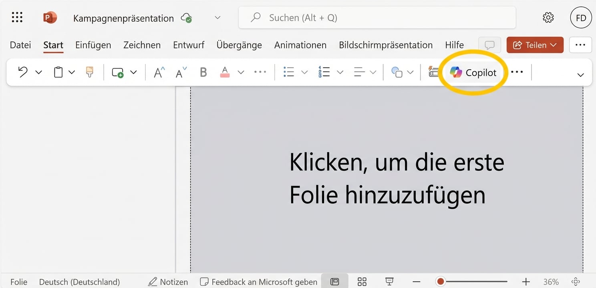
Task: Switch to slide sorter view
Action: point(362,282)
